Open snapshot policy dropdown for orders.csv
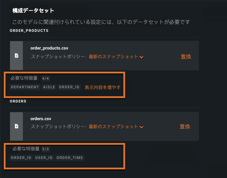The width and height of the screenshot is (227, 178). [116, 127]
